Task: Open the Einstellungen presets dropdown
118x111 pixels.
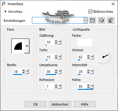Action: (x=85, y=20)
